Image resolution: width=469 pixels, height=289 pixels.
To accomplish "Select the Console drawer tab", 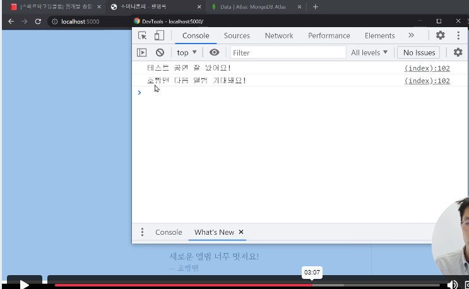I will [x=169, y=232].
